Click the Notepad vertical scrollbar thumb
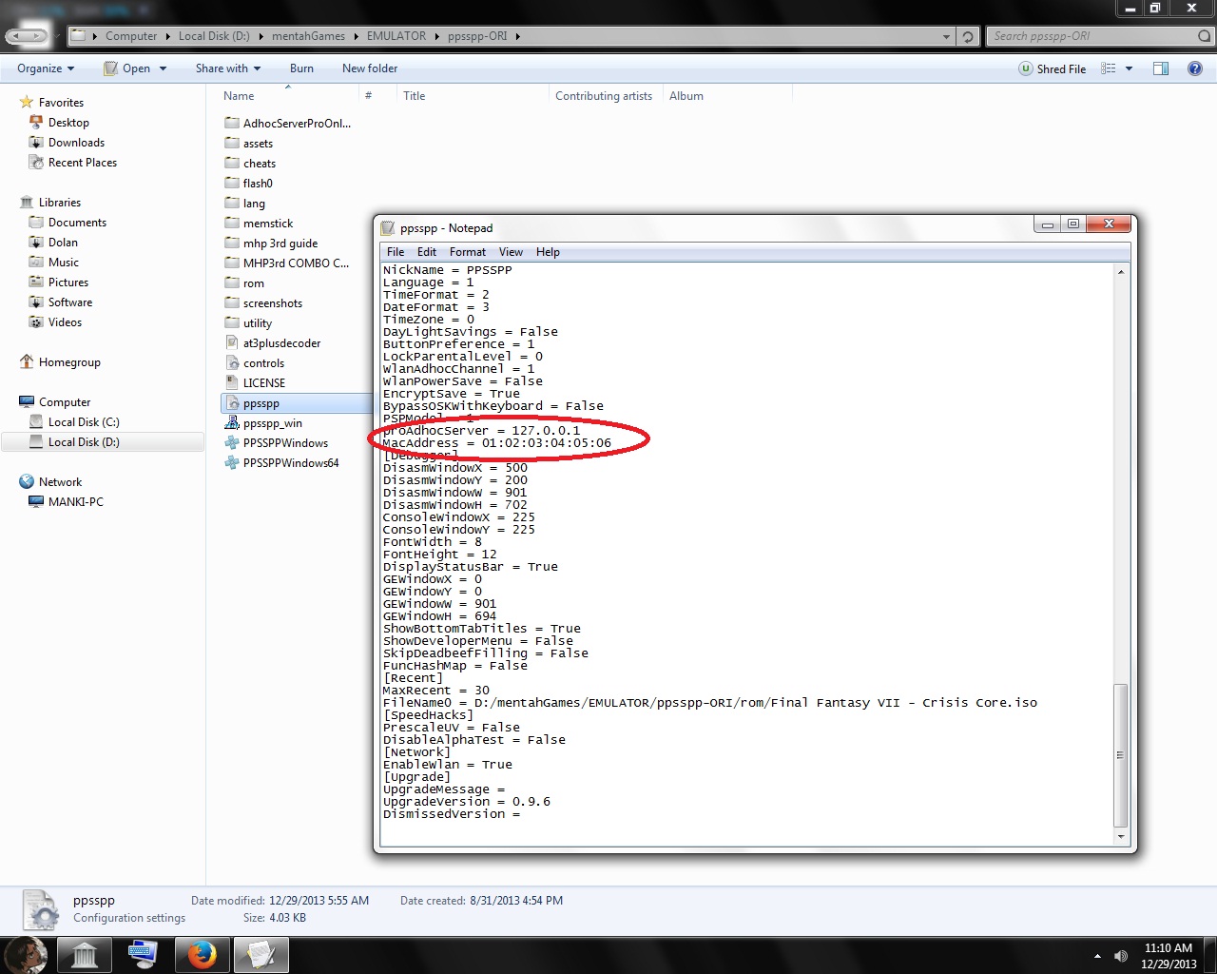Viewport: 1217px width, 974px height. (1121, 754)
